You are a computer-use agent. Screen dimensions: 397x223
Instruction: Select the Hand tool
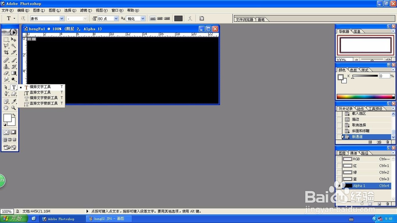pos(6,108)
